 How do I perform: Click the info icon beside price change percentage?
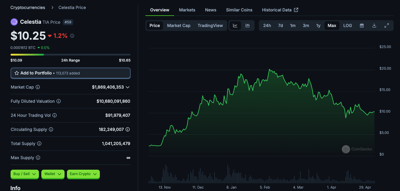72,36
